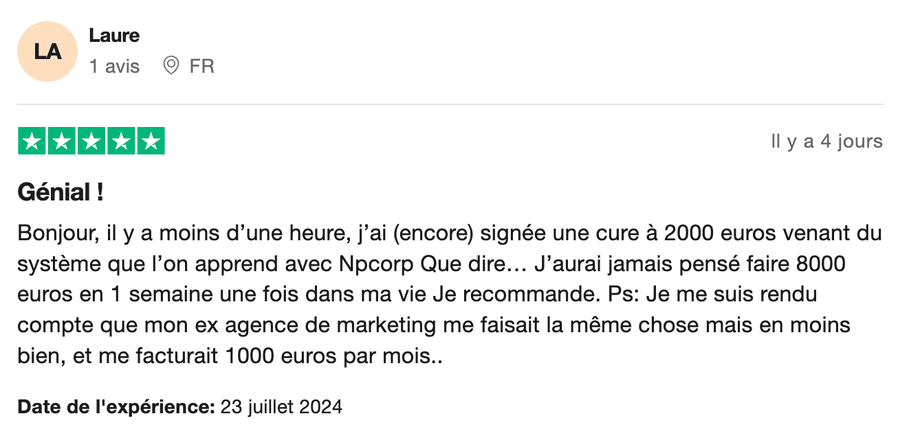
Task: Click the third green rating star
Action: [x=91, y=141]
